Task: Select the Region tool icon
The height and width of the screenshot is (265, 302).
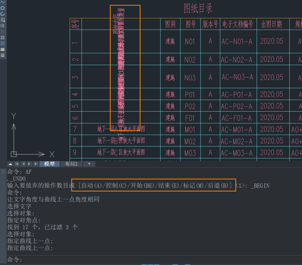Action: click(3, 44)
